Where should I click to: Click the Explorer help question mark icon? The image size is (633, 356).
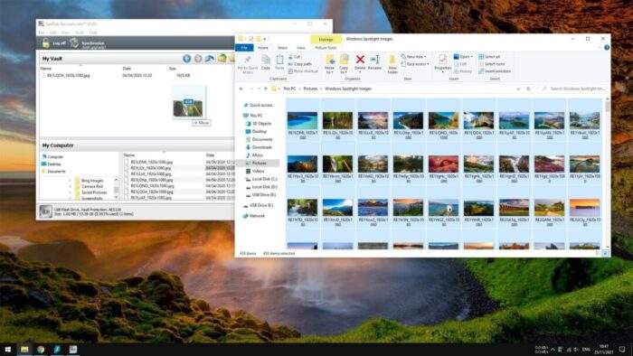607,48
